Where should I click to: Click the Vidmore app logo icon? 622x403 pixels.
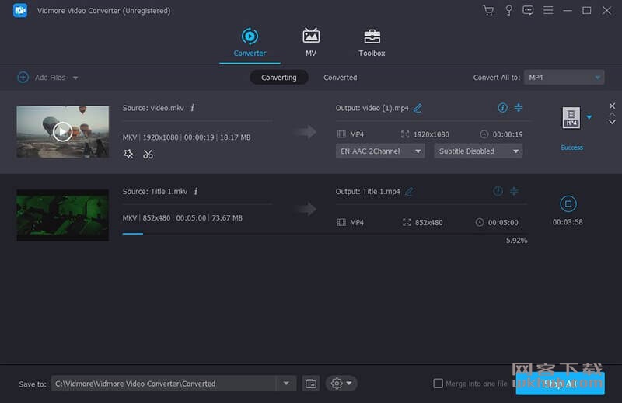20,10
